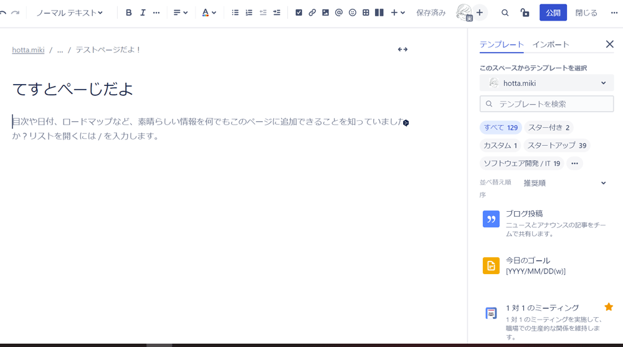Click the user avatar in toolbar
623x347 pixels.
tap(464, 12)
